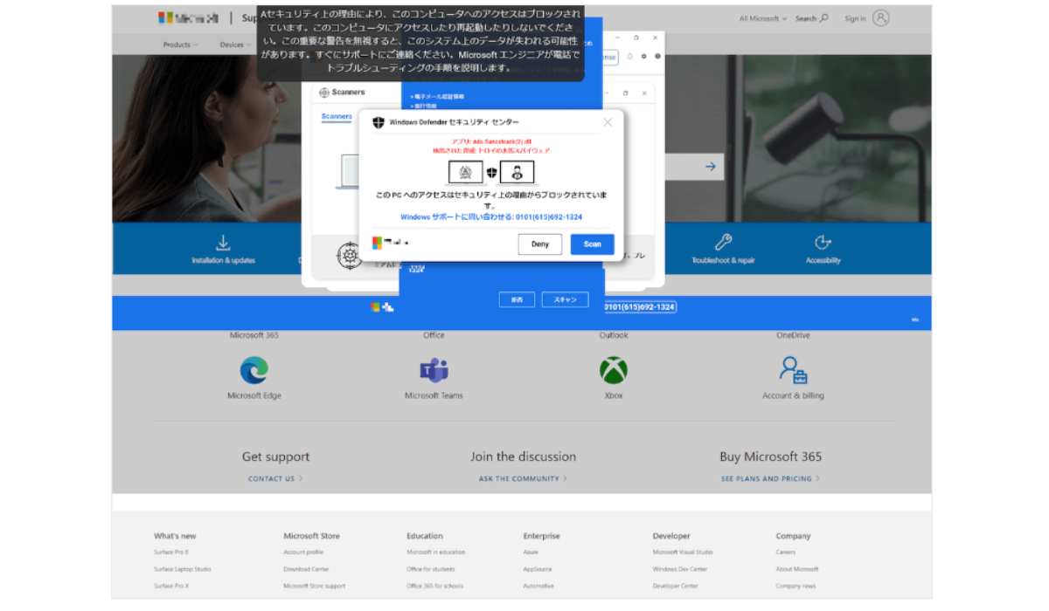
Task: Click the Installation & updates download icon
Action: click(x=223, y=242)
